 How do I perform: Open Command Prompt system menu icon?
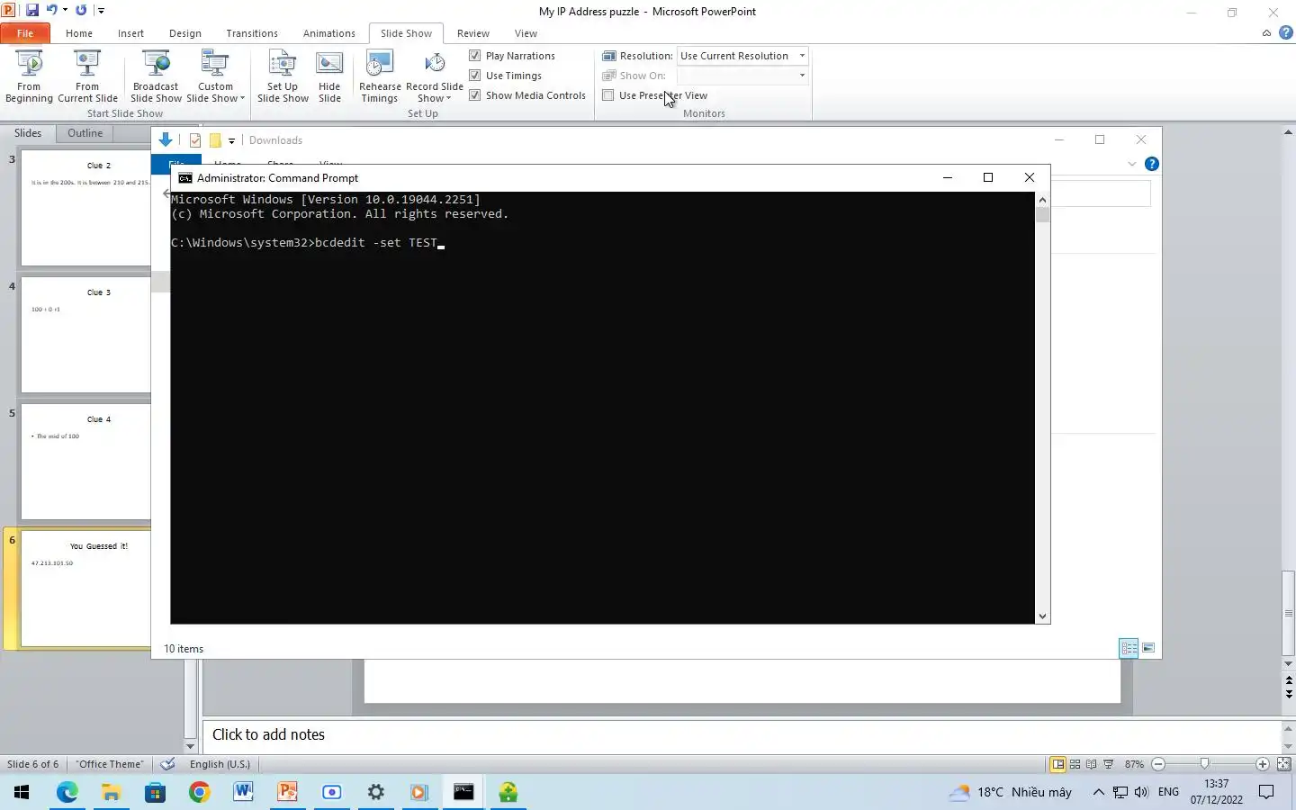coord(185,178)
